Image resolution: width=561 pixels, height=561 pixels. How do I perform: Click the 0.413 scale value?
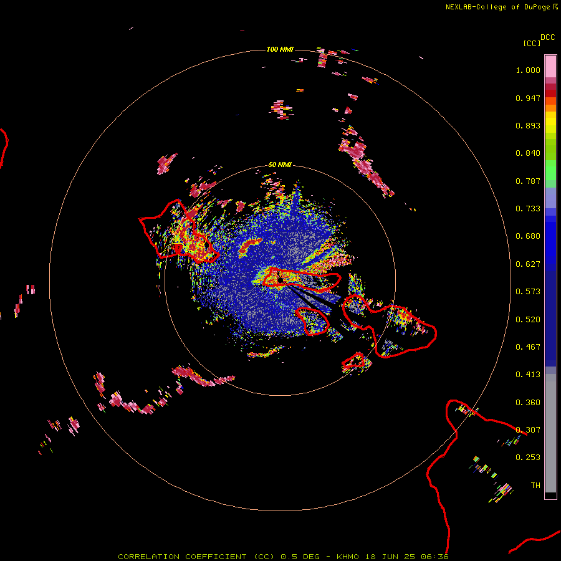click(528, 375)
